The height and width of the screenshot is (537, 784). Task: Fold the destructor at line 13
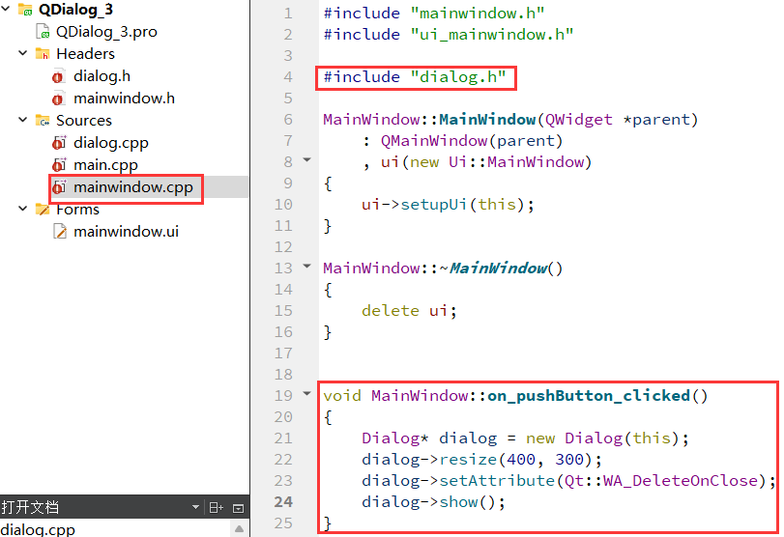[307, 267]
